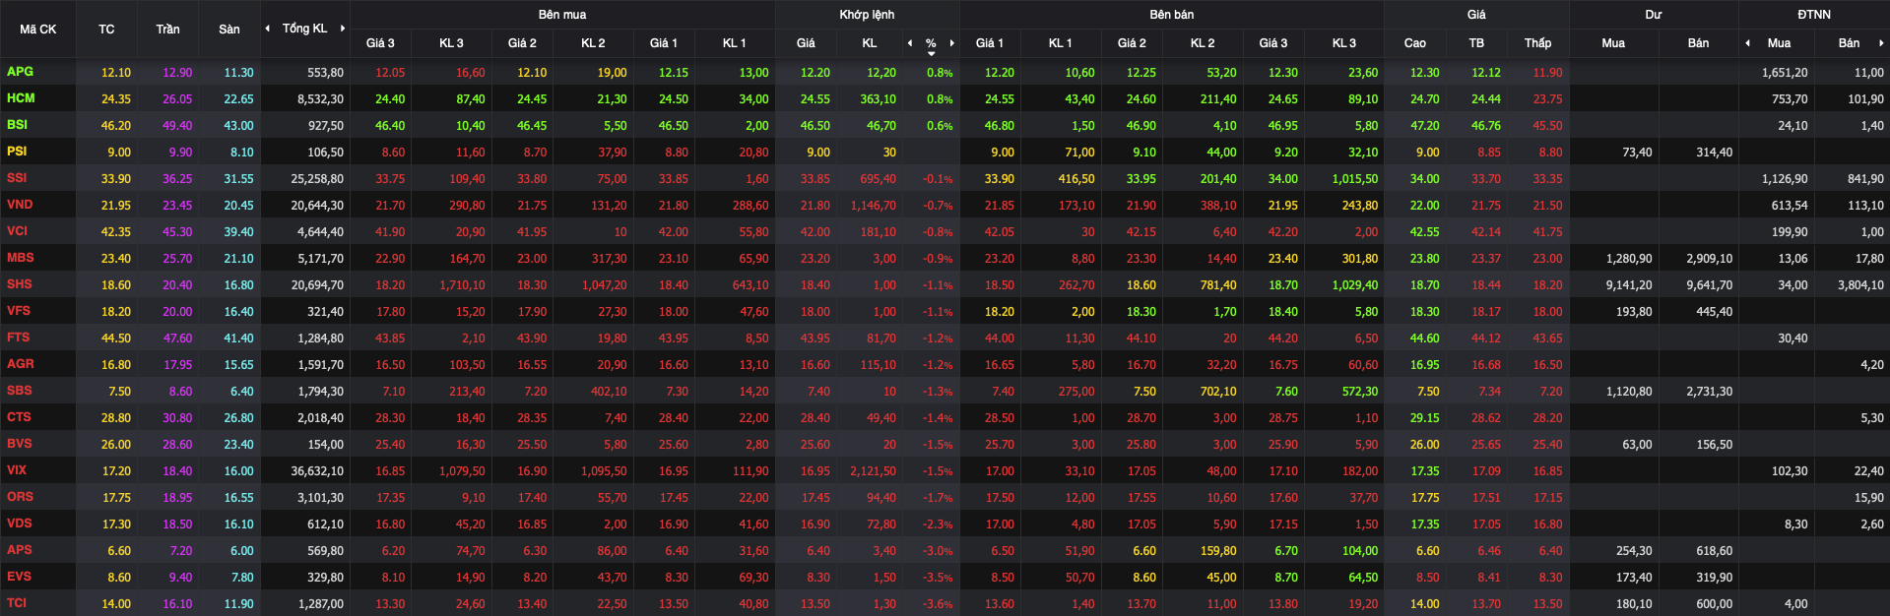Select the SBS stock symbol
1890x616 pixels.
coord(19,391)
